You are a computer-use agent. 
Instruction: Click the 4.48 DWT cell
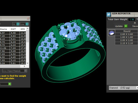pyautogui.click(x=15, y=33)
